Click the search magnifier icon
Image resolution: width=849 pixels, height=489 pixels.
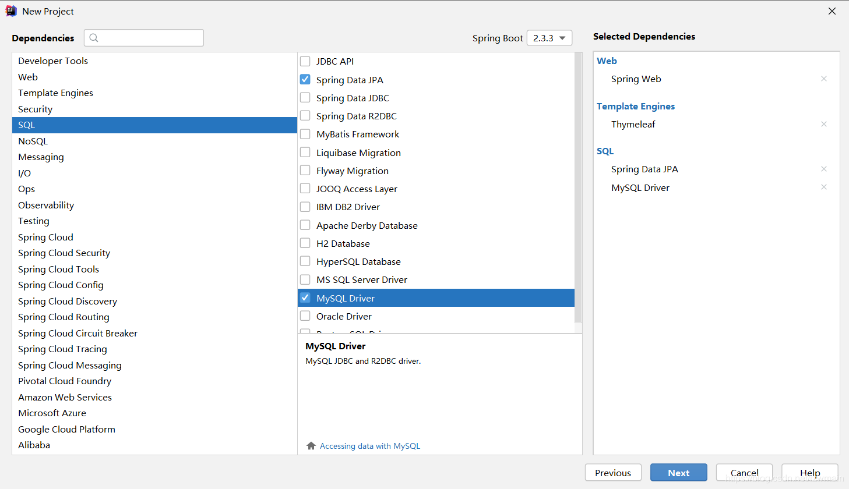pyautogui.click(x=94, y=38)
